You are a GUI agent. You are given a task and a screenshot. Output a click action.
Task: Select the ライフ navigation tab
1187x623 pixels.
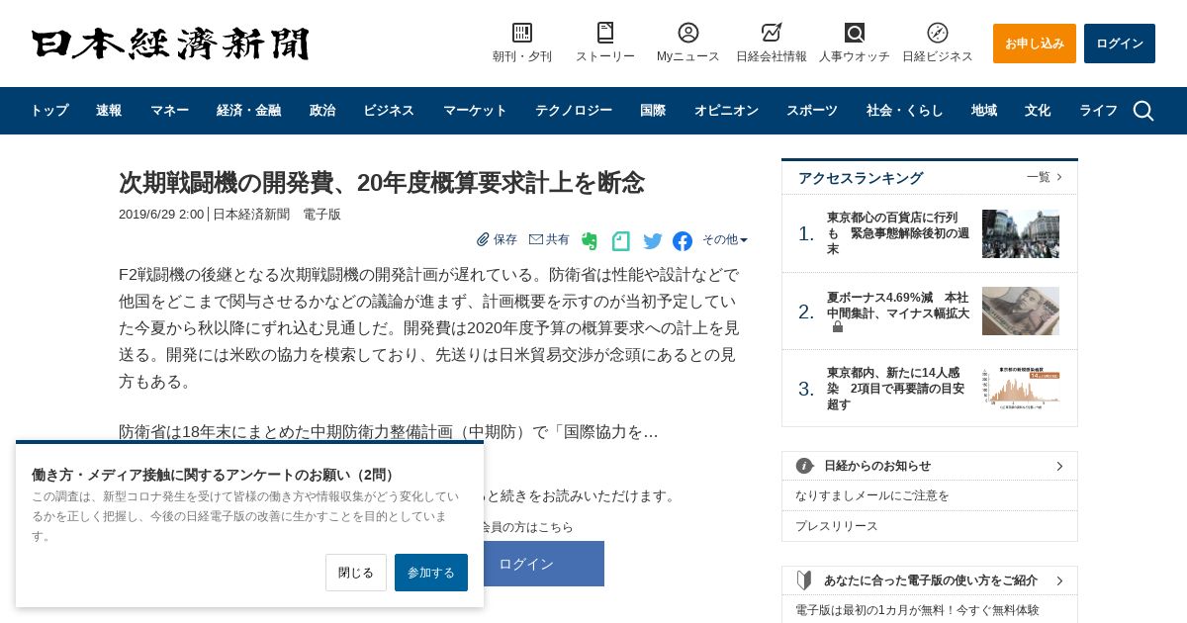(x=1098, y=111)
